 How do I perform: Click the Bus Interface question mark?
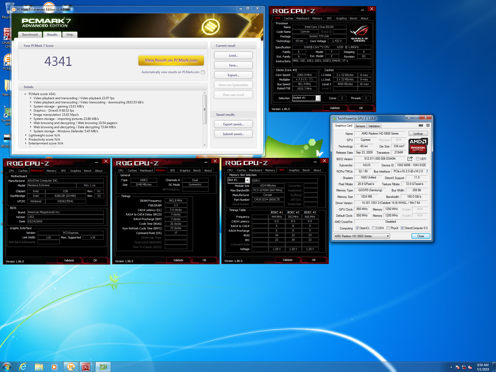pyautogui.click(x=427, y=171)
